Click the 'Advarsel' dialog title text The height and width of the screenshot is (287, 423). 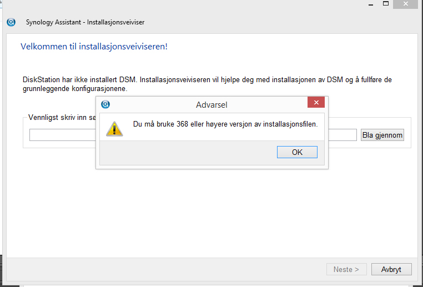pyautogui.click(x=211, y=105)
